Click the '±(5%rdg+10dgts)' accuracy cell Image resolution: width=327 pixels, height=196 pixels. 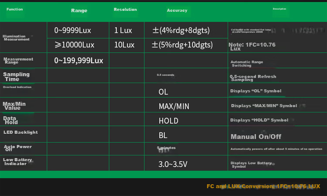[x=182, y=45]
